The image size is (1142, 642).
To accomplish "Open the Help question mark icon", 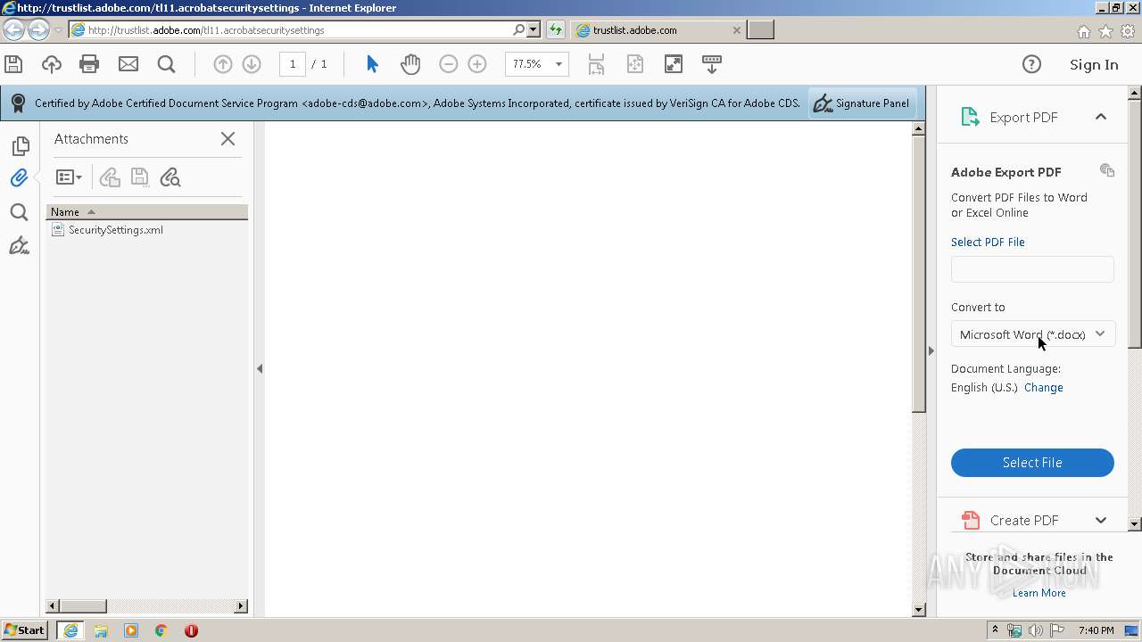I will tap(1031, 64).
